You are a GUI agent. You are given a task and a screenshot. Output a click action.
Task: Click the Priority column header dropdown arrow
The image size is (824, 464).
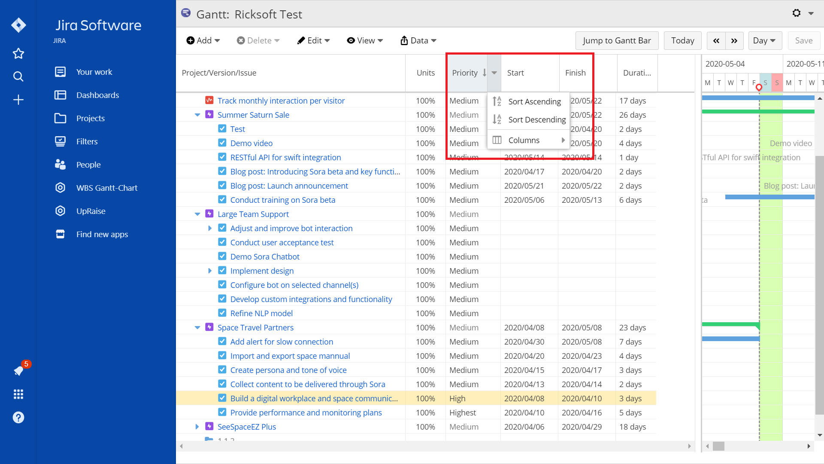pyautogui.click(x=494, y=73)
